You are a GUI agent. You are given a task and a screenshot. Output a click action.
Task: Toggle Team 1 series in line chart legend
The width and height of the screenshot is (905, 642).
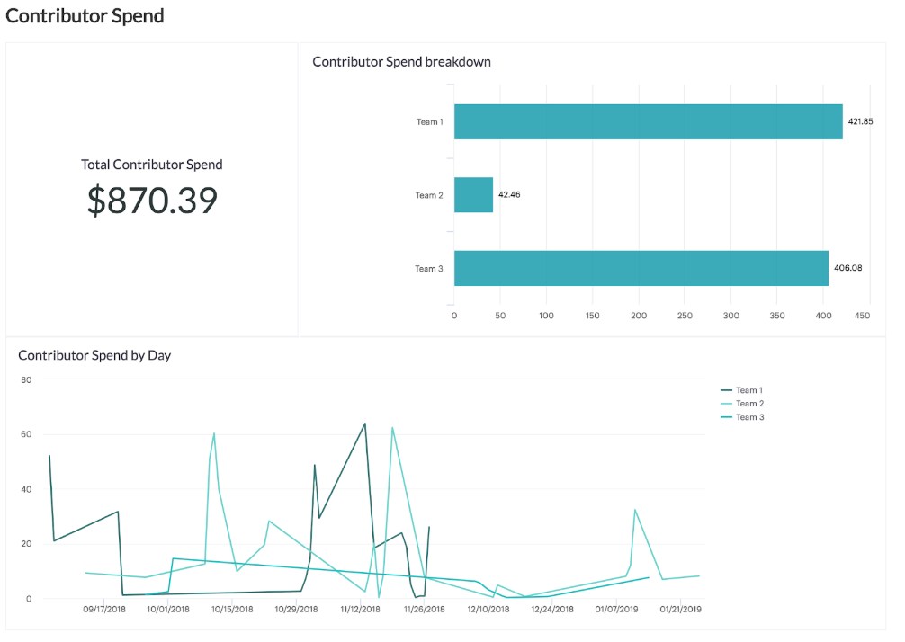742,390
